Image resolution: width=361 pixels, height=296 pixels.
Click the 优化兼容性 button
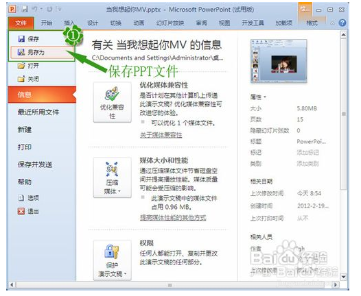point(113,102)
